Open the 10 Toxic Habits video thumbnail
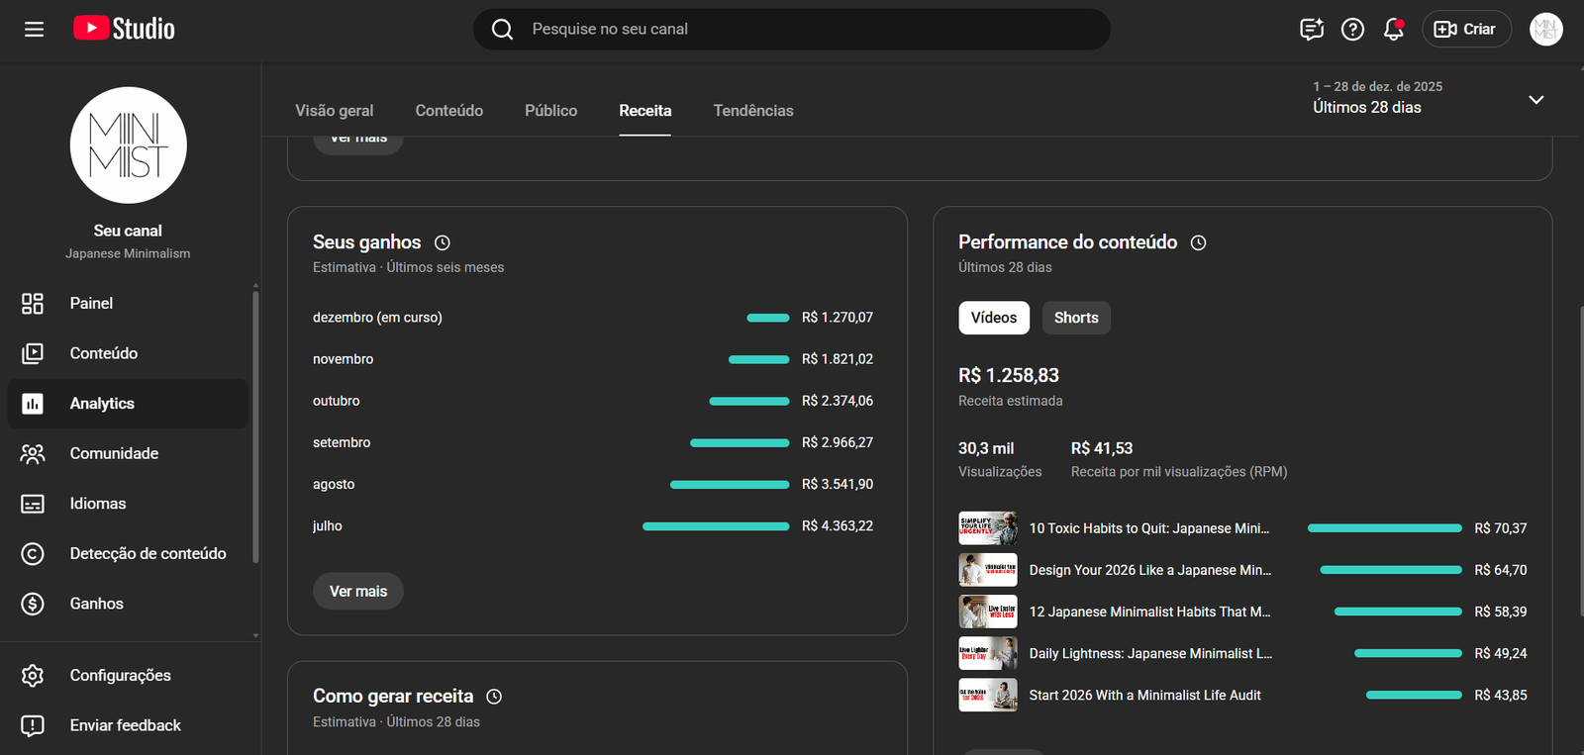The width and height of the screenshot is (1584, 755). point(987,528)
